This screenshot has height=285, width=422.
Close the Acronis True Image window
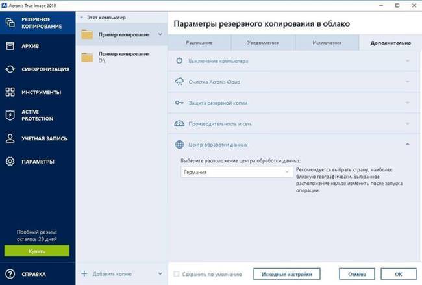tap(414, 5)
